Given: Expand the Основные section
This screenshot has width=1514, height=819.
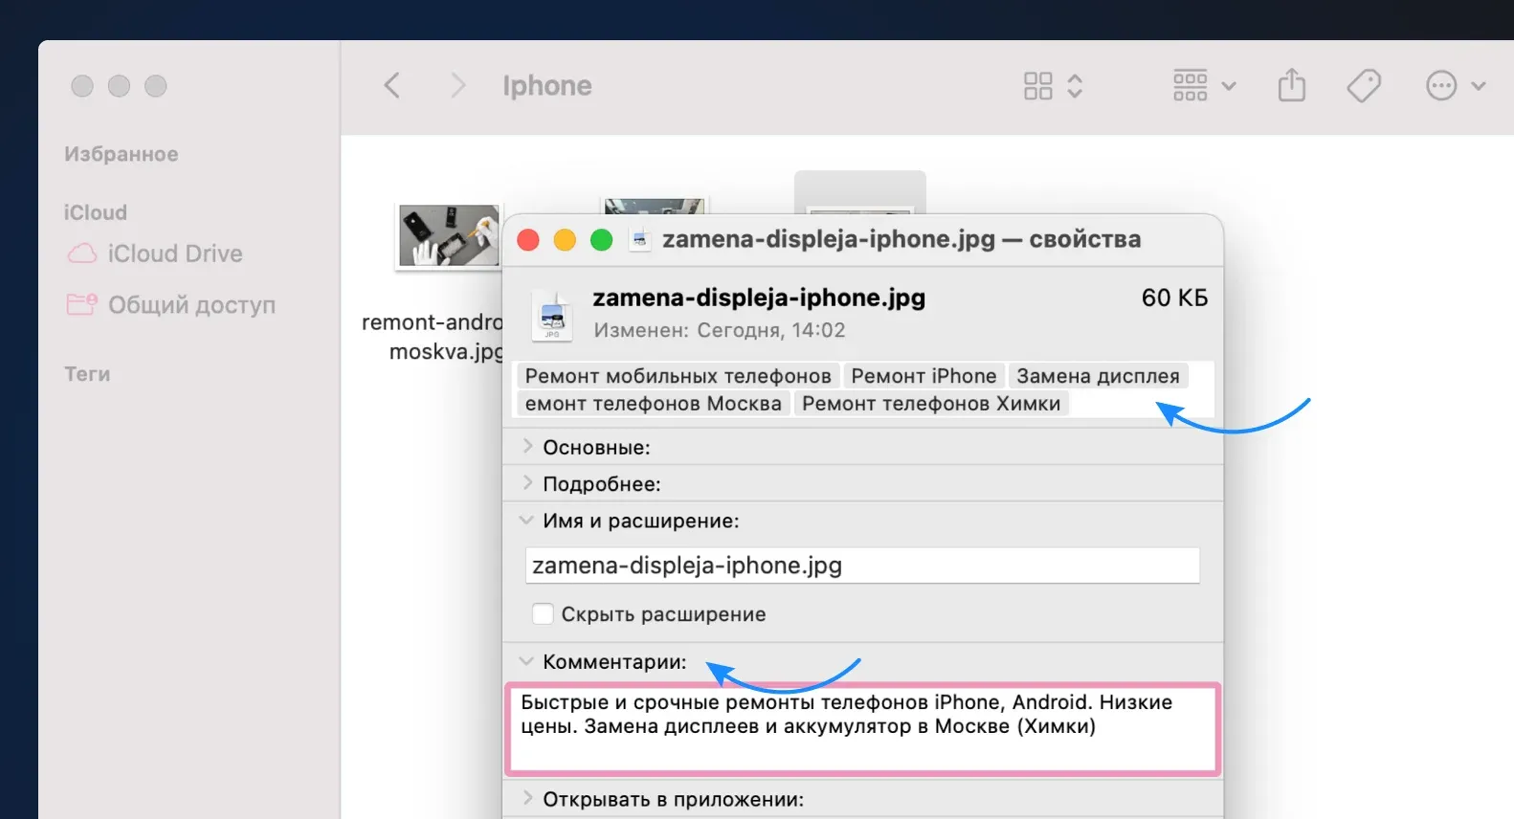Looking at the screenshot, I should click(526, 446).
